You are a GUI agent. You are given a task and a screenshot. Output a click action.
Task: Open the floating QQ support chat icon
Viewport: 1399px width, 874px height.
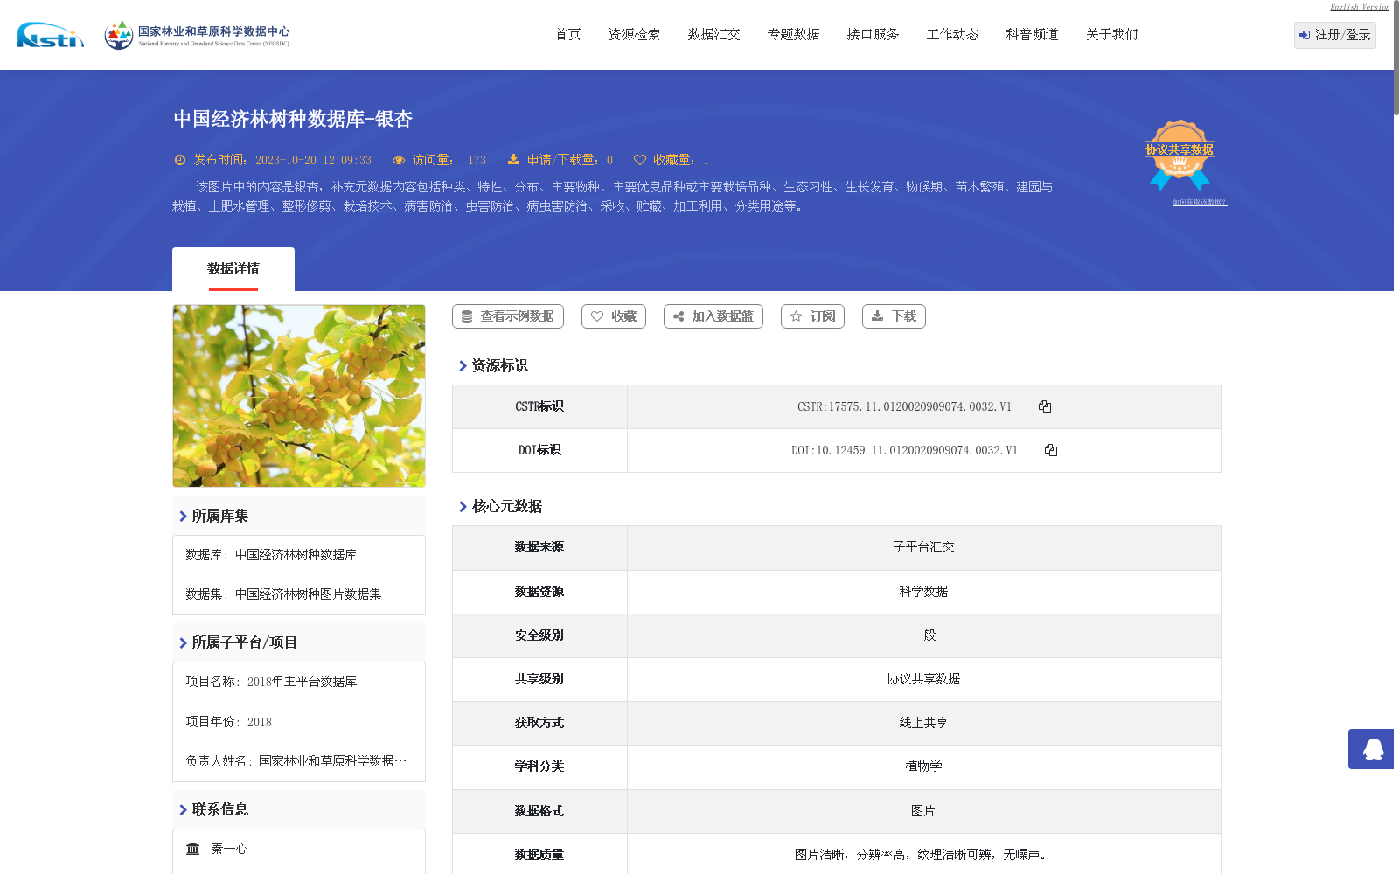[1373, 749]
